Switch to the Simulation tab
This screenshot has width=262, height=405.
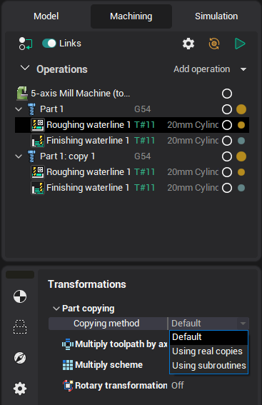(x=216, y=16)
